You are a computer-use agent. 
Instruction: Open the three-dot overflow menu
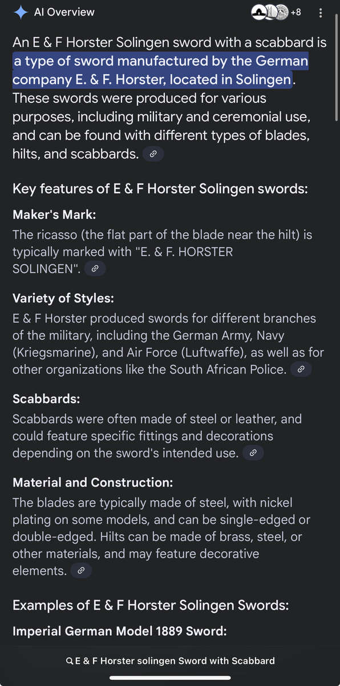321,12
